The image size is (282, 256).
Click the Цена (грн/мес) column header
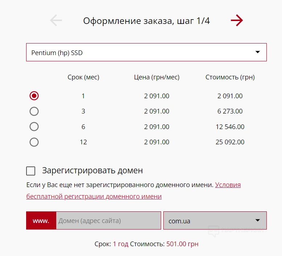pos(157,77)
